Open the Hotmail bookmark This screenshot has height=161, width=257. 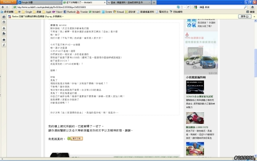tap(118, 12)
